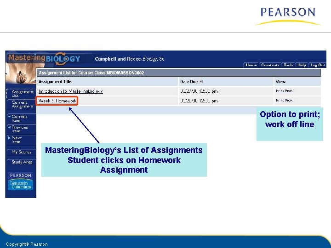This screenshot has width=331, height=248.
Task: Sort by the Date Due arrow icon
Action: pyautogui.click(x=201, y=82)
